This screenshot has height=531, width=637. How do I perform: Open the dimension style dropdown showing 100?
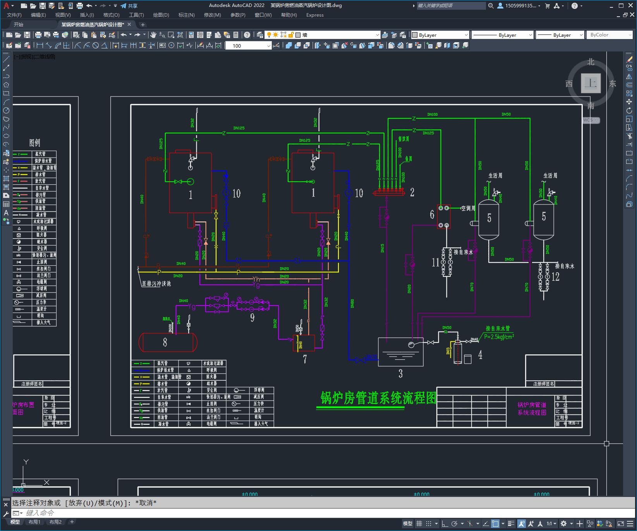(x=248, y=46)
